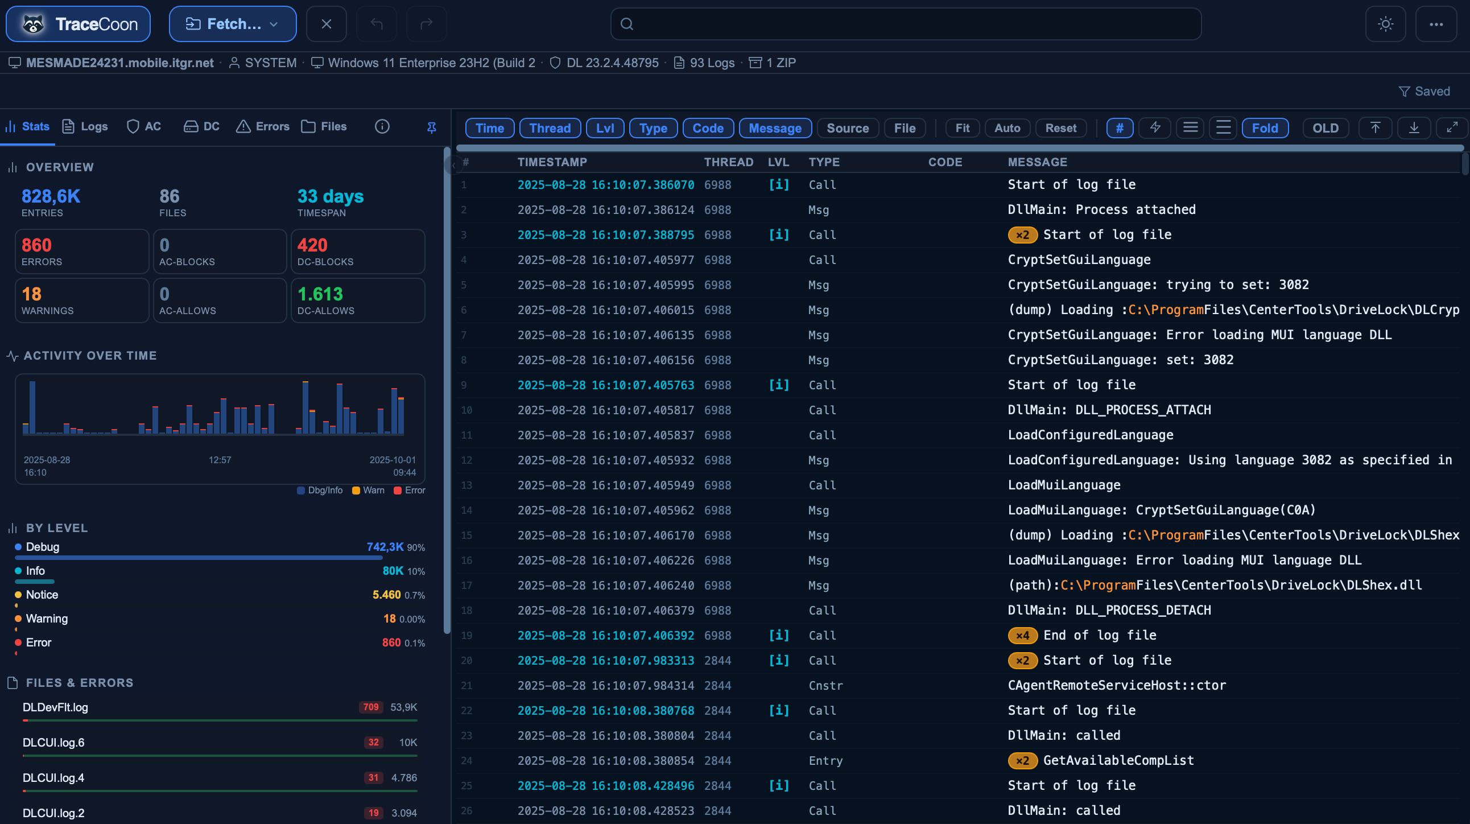
Task: Click the left panel vertical scrollbar
Action: pyautogui.click(x=447, y=391)
